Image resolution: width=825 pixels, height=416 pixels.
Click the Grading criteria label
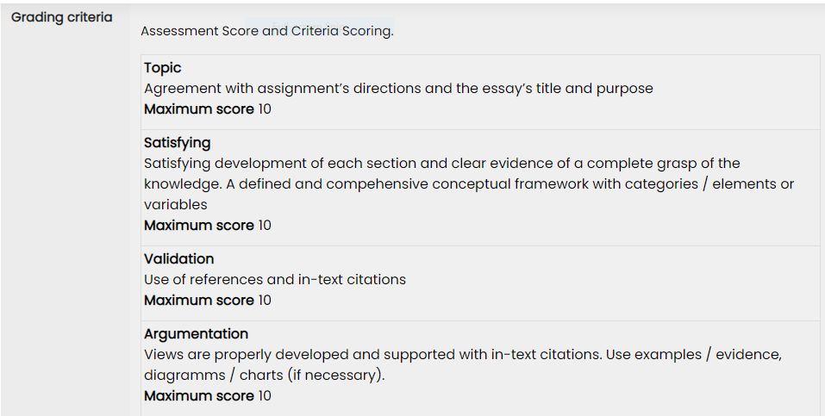point(61,17)
